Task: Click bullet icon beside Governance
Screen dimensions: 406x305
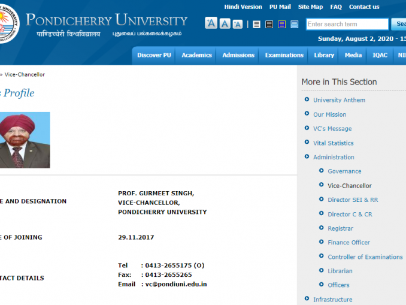Action: pos(322,171)
